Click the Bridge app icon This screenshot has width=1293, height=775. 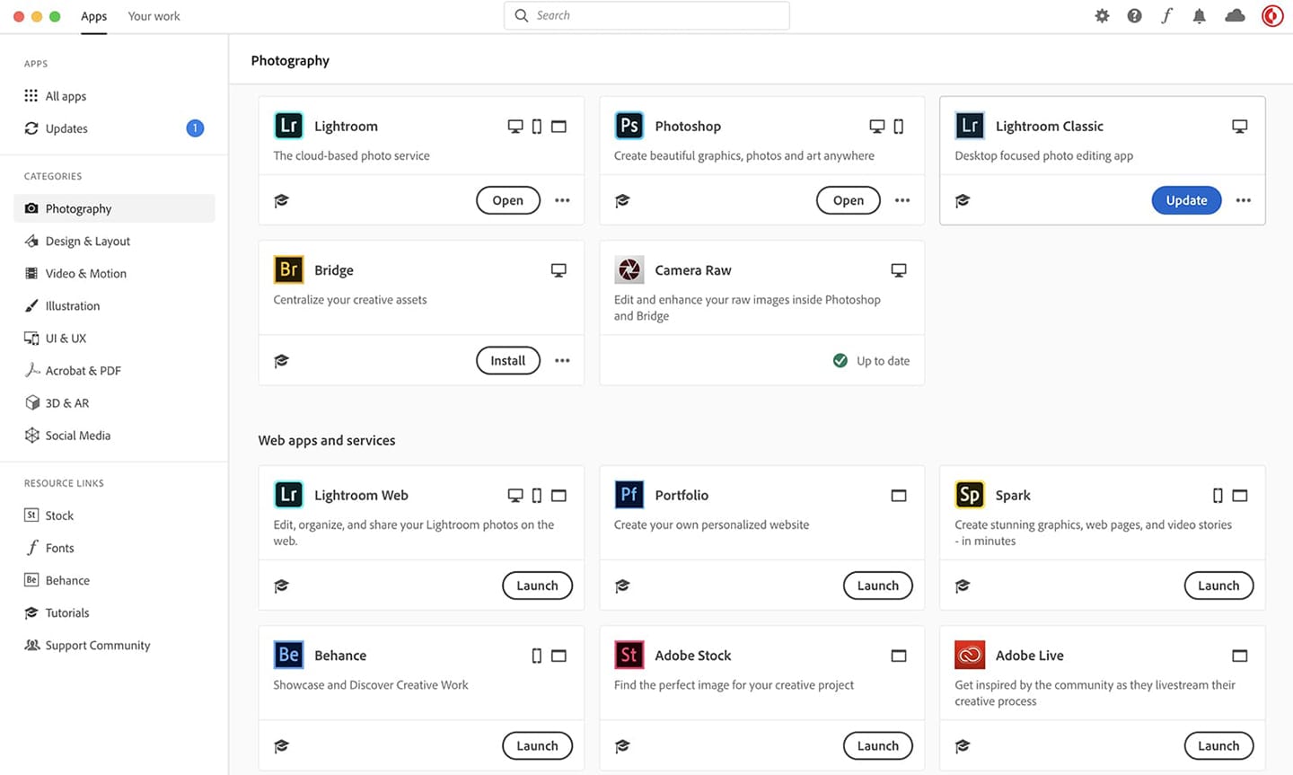click(x=288, y=269)
